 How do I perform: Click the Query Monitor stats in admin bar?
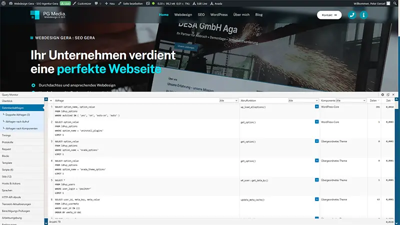[x=173, y=3]
